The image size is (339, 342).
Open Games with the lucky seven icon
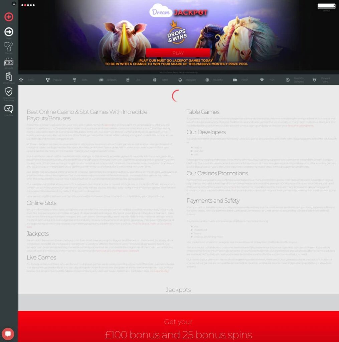click(9, 48)
